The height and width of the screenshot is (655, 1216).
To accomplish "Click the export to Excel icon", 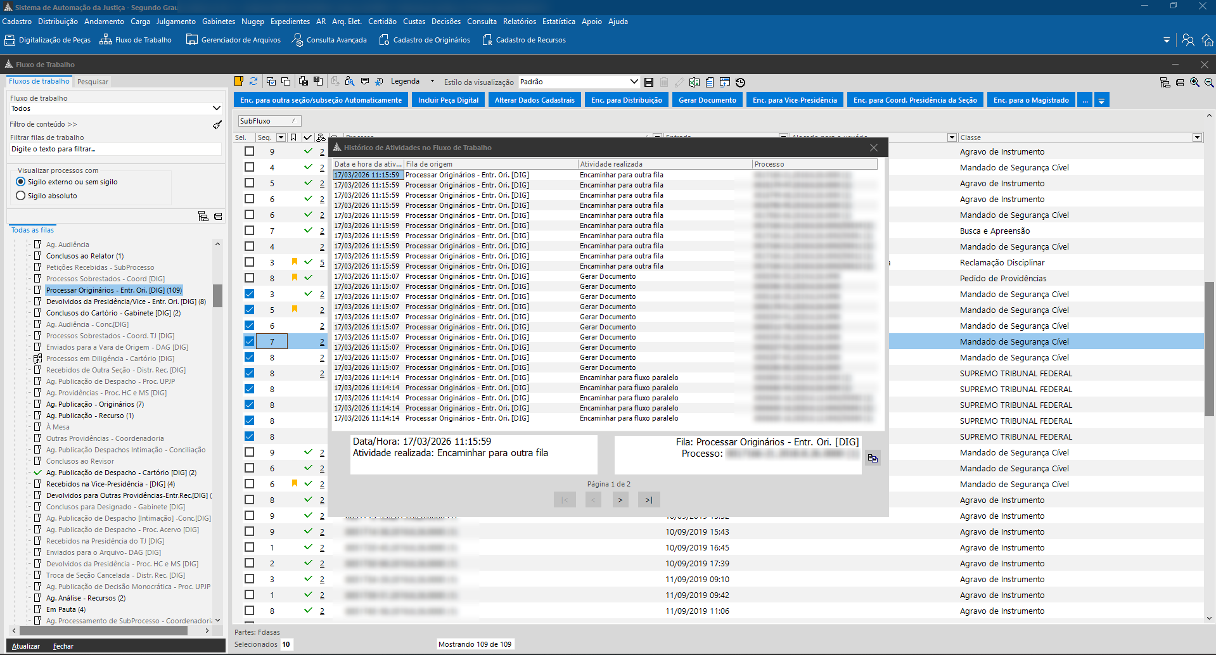I will click(694, 82).
